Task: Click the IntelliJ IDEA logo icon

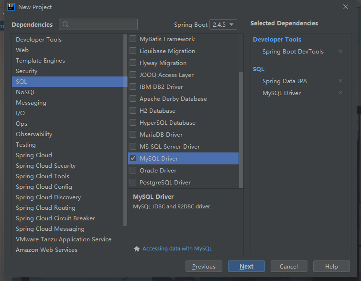Action: pos(11,7)
